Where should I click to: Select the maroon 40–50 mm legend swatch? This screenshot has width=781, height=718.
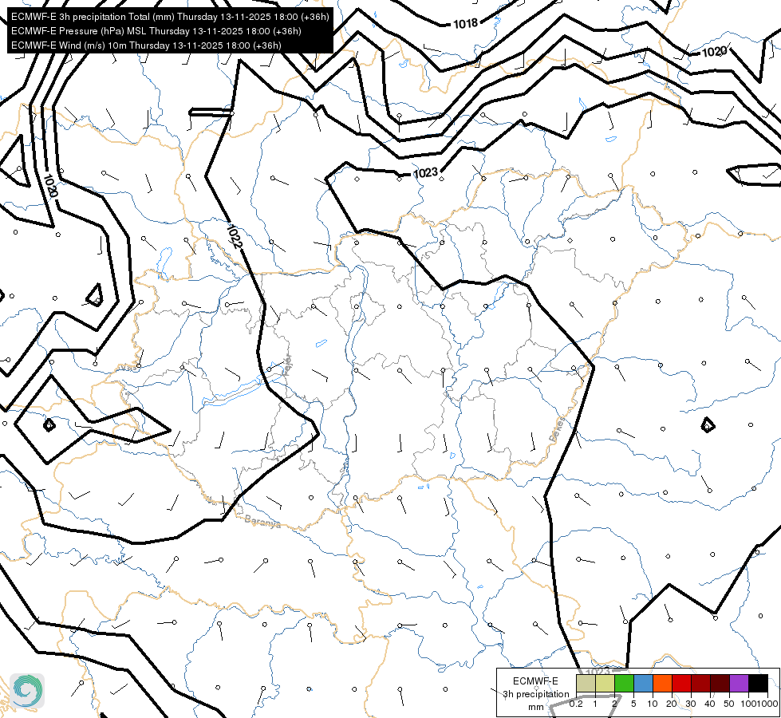coord(720,683)
